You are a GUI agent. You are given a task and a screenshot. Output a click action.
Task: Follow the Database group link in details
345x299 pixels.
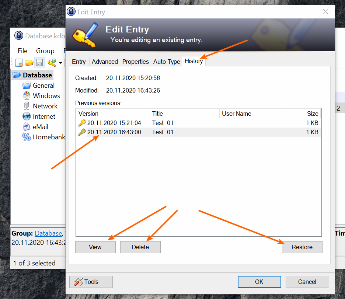point(48,233)
